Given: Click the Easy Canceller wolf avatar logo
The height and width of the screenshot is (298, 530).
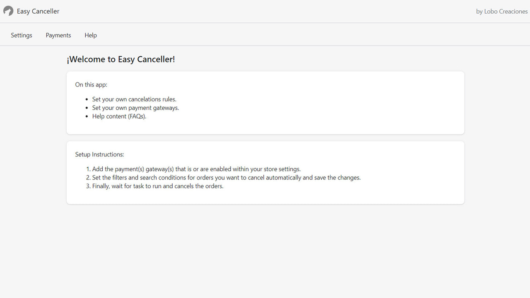Looking at the screenshot, I should (x=8, y=11).
